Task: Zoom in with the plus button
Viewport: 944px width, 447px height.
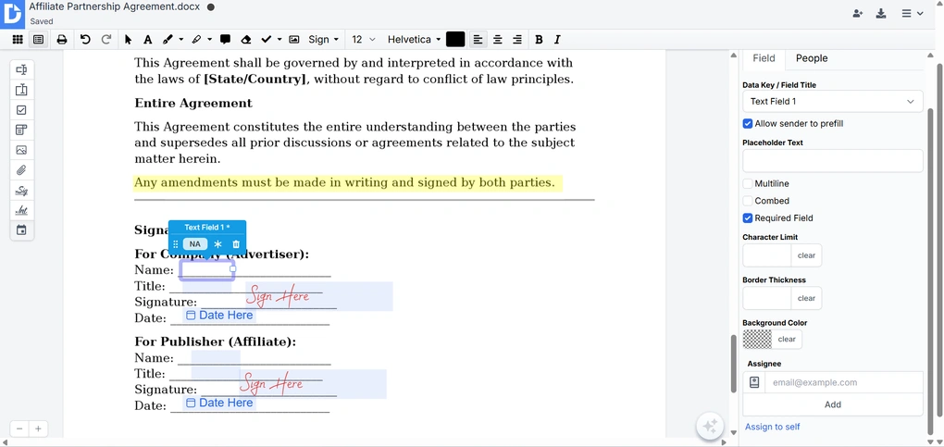Action: point(38,428)
